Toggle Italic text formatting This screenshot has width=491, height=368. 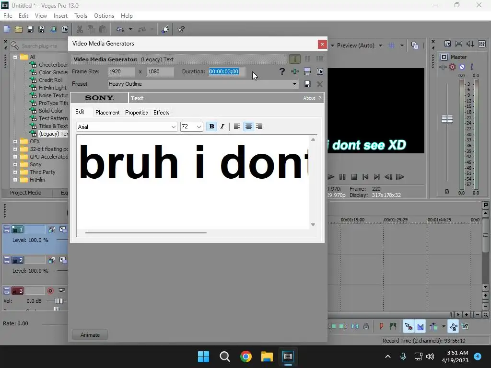coord(222,126)
